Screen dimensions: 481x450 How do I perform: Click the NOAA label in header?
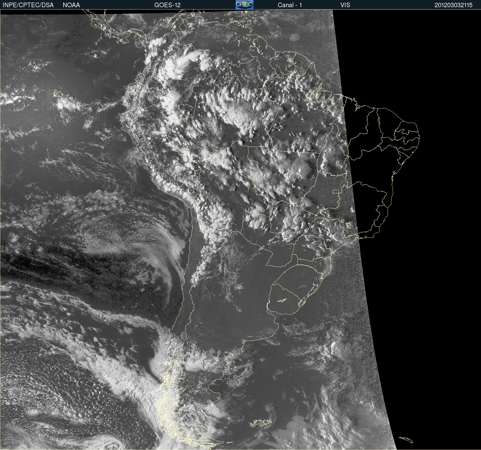click(71, 5)
